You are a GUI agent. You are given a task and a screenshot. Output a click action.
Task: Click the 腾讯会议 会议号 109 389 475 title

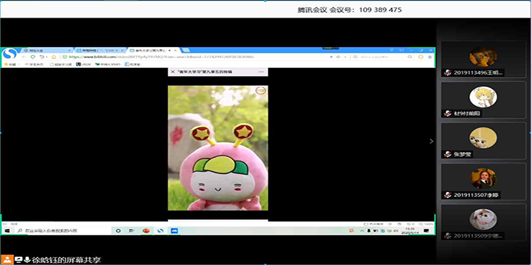click(350, 10)
